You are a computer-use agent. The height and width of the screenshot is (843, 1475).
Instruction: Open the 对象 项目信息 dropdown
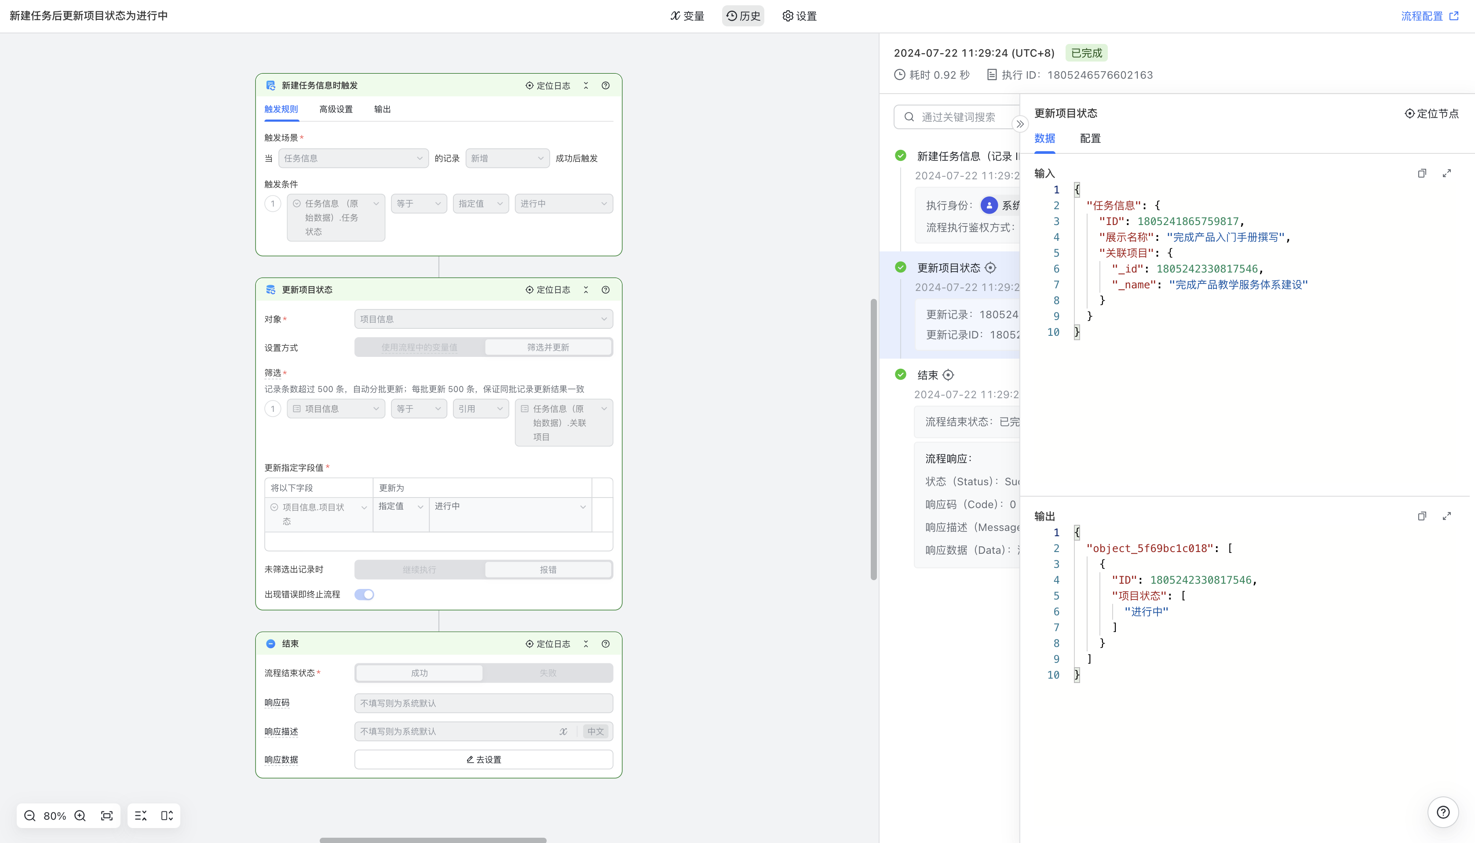[x=484, y=319]
